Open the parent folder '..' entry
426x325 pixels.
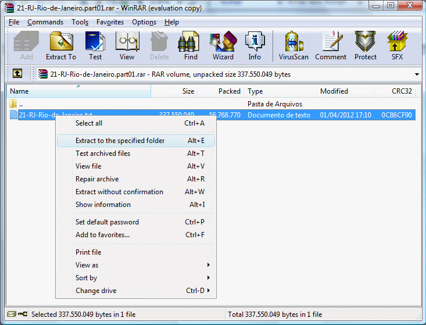(x=22, y=104)
